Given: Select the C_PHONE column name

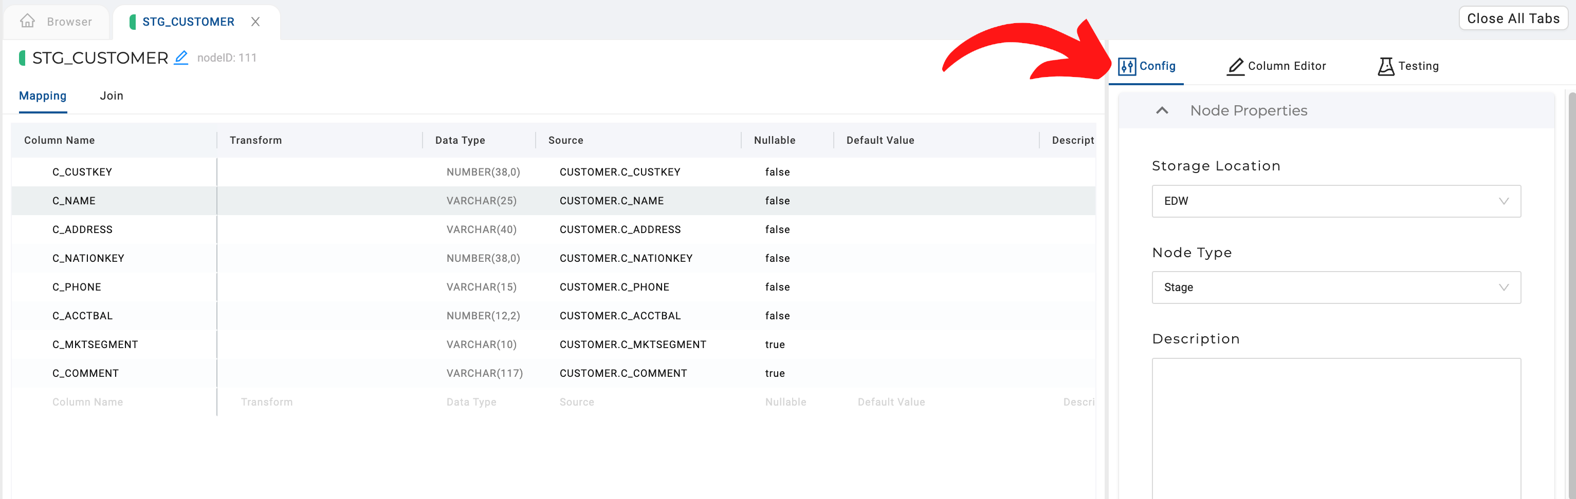Looking at the screenshot, I should click(77, 287).
